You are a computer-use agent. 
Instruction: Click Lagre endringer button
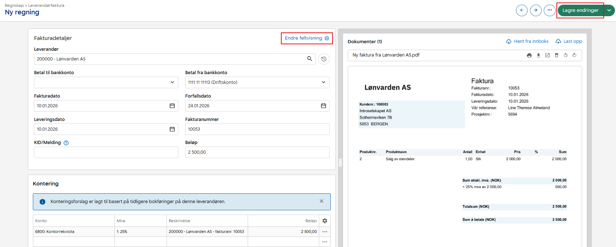pyautogui.click(x=581, y=10)
